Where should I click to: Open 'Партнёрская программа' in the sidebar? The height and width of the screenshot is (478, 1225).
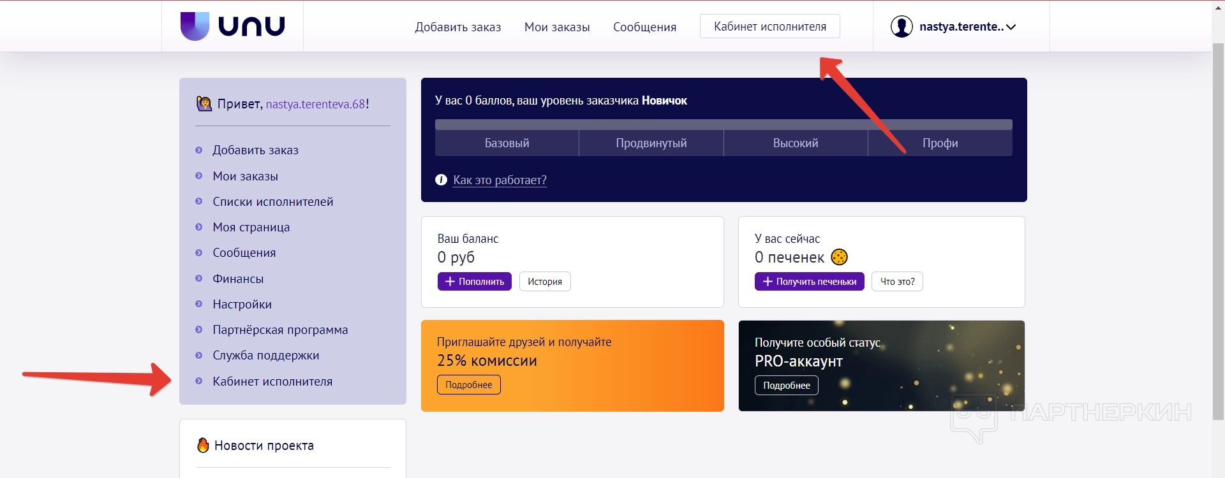pos(280,330)
